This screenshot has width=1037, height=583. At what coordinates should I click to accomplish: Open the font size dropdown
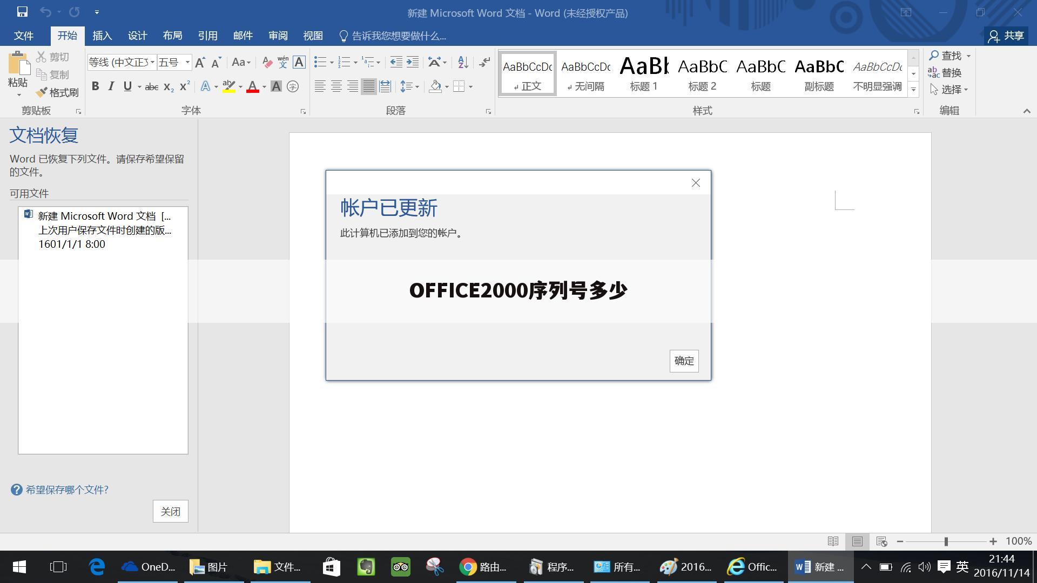pyautogui.click(x=187, y=63)
